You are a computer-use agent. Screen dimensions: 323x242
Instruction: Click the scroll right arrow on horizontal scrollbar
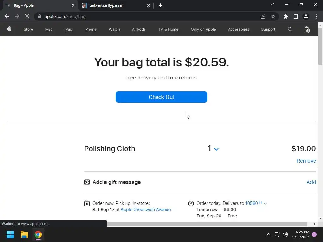click(315, 224)
